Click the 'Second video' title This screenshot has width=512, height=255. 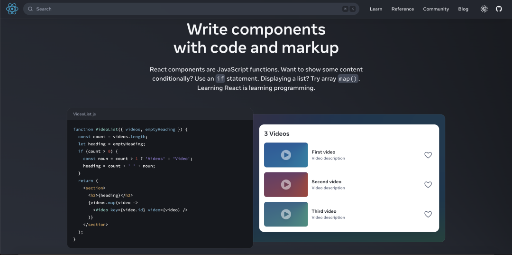coord(326,182)
